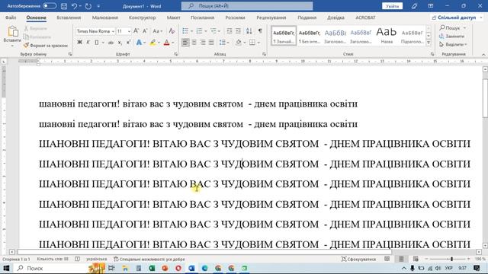
Task: Apply the Назва (Title) style
Action: click(387, 36)
